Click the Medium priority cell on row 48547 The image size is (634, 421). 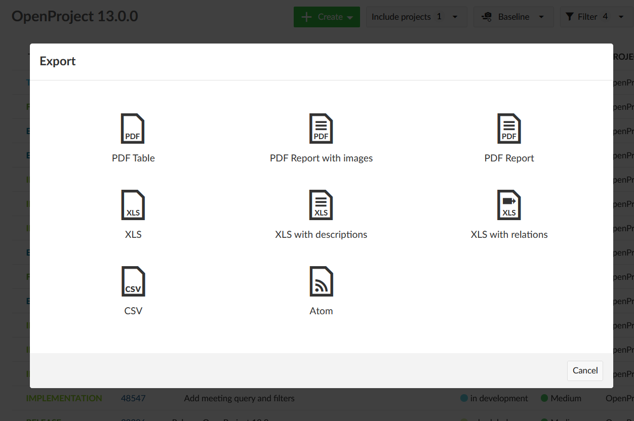click(566, 398)
